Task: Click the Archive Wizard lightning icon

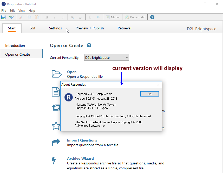Action: pos(54,161)
